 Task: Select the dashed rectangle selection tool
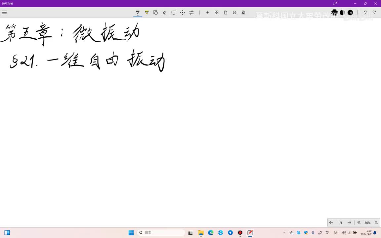[174, 12]
